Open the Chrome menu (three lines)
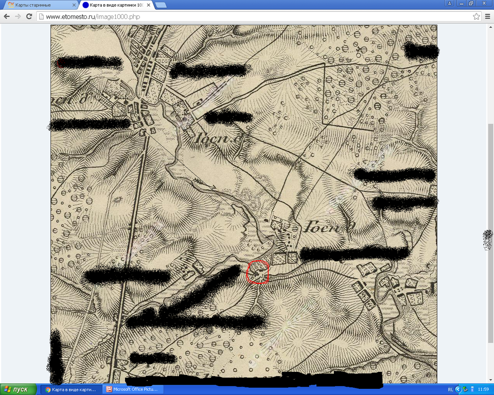Viewport: 494px width, 395px height. [x=487, y=16]
